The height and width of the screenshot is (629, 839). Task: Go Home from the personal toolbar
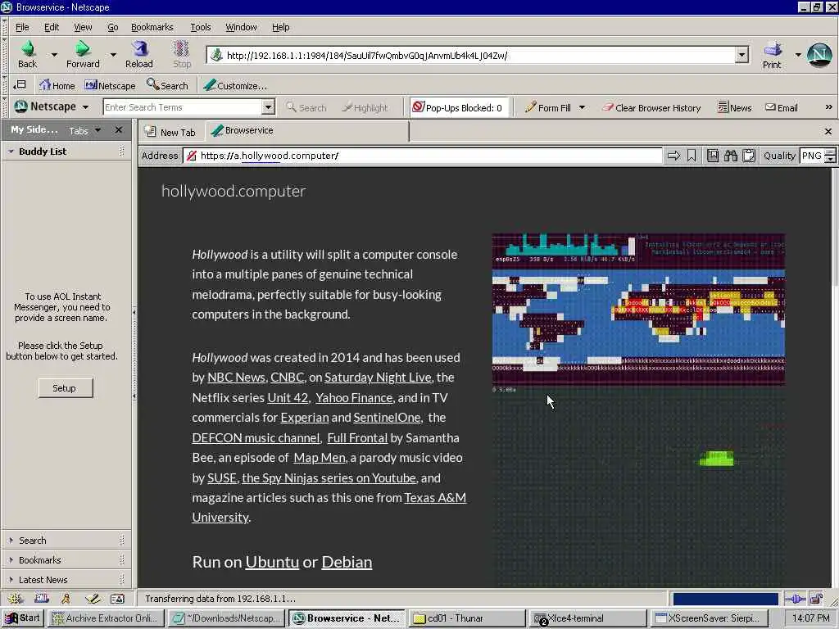(57, 85)
